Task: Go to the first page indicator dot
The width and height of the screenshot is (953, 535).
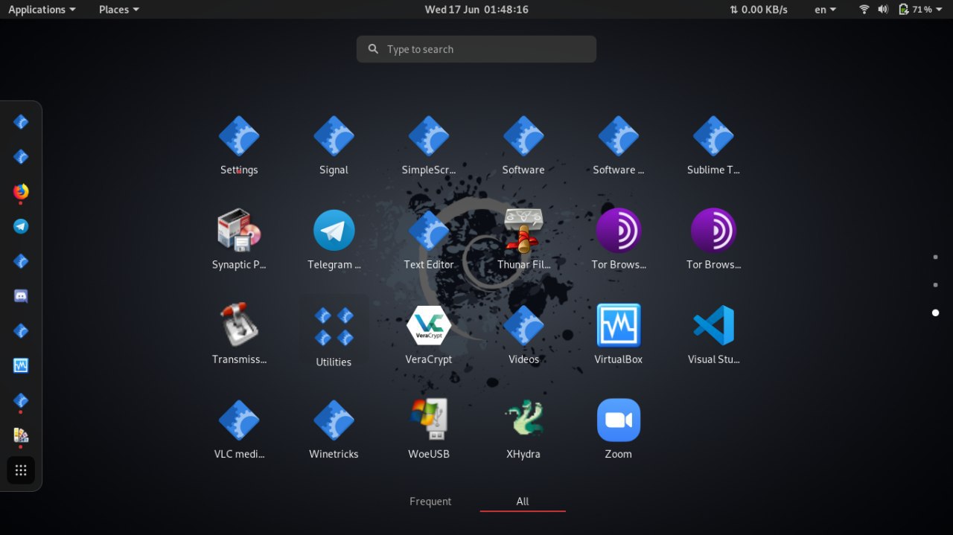Action: [935, 257]
